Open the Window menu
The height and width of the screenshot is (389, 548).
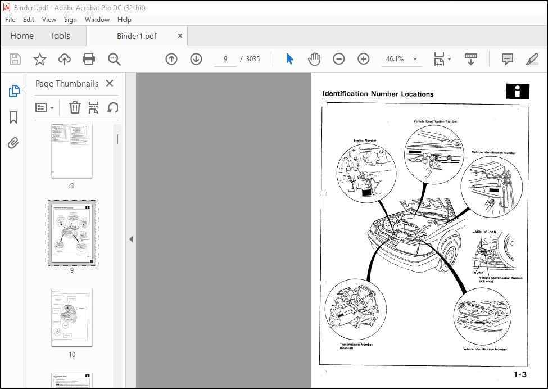pyautogui.click(x=97, y=20)
